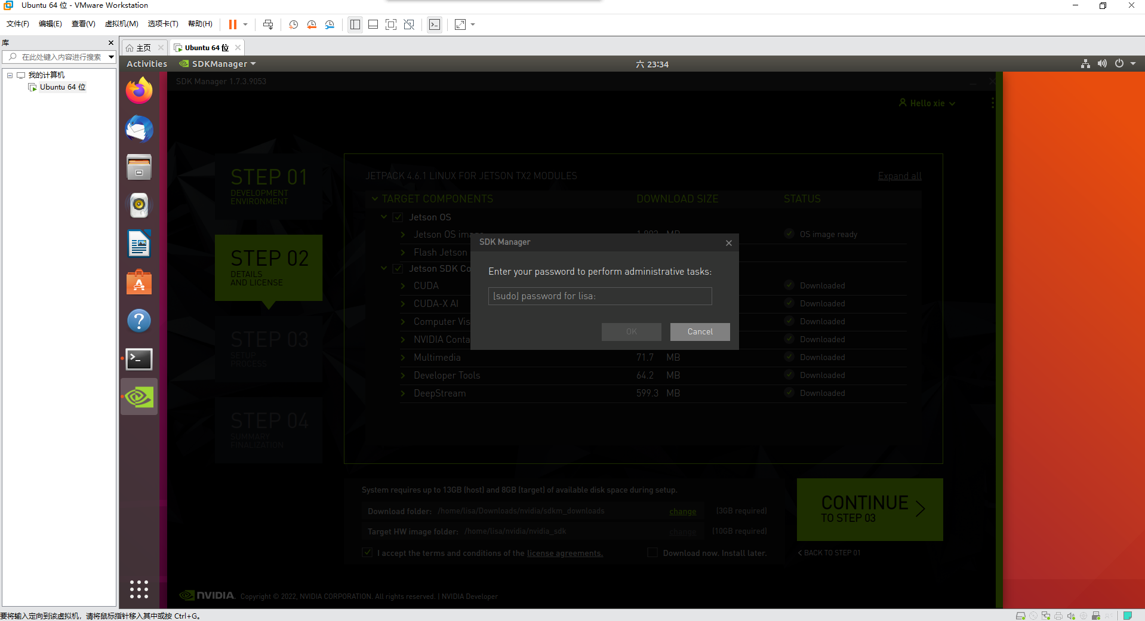Expand the Multimedia component details
1145x621 pixels.
pyautogui.click(x=403, y=358)
